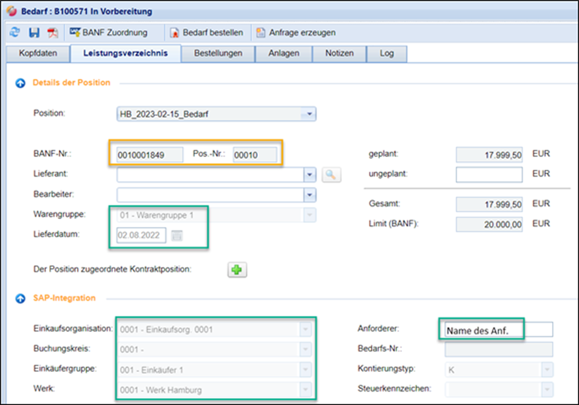The image size is (579, 405).
Task: Click the PDF export icon
Action: pyautogui.click(x=53, y=33)
